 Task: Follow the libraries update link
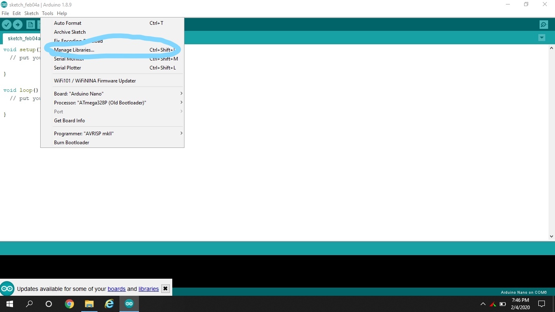[x=149, y=289]
